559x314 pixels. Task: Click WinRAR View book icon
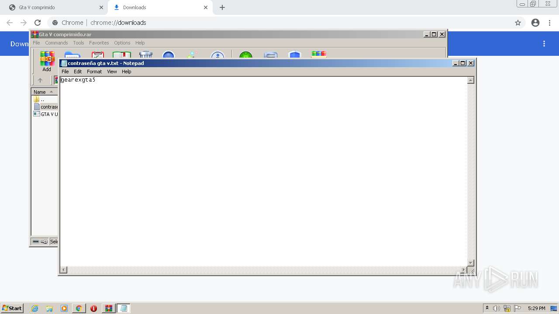(x=122, y=55)
